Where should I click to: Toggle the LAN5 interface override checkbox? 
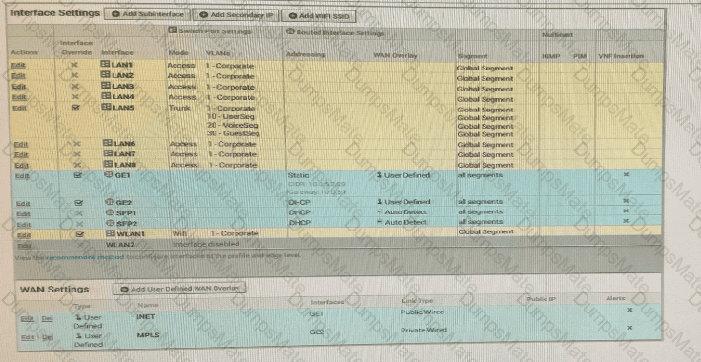tap(75, 108)
